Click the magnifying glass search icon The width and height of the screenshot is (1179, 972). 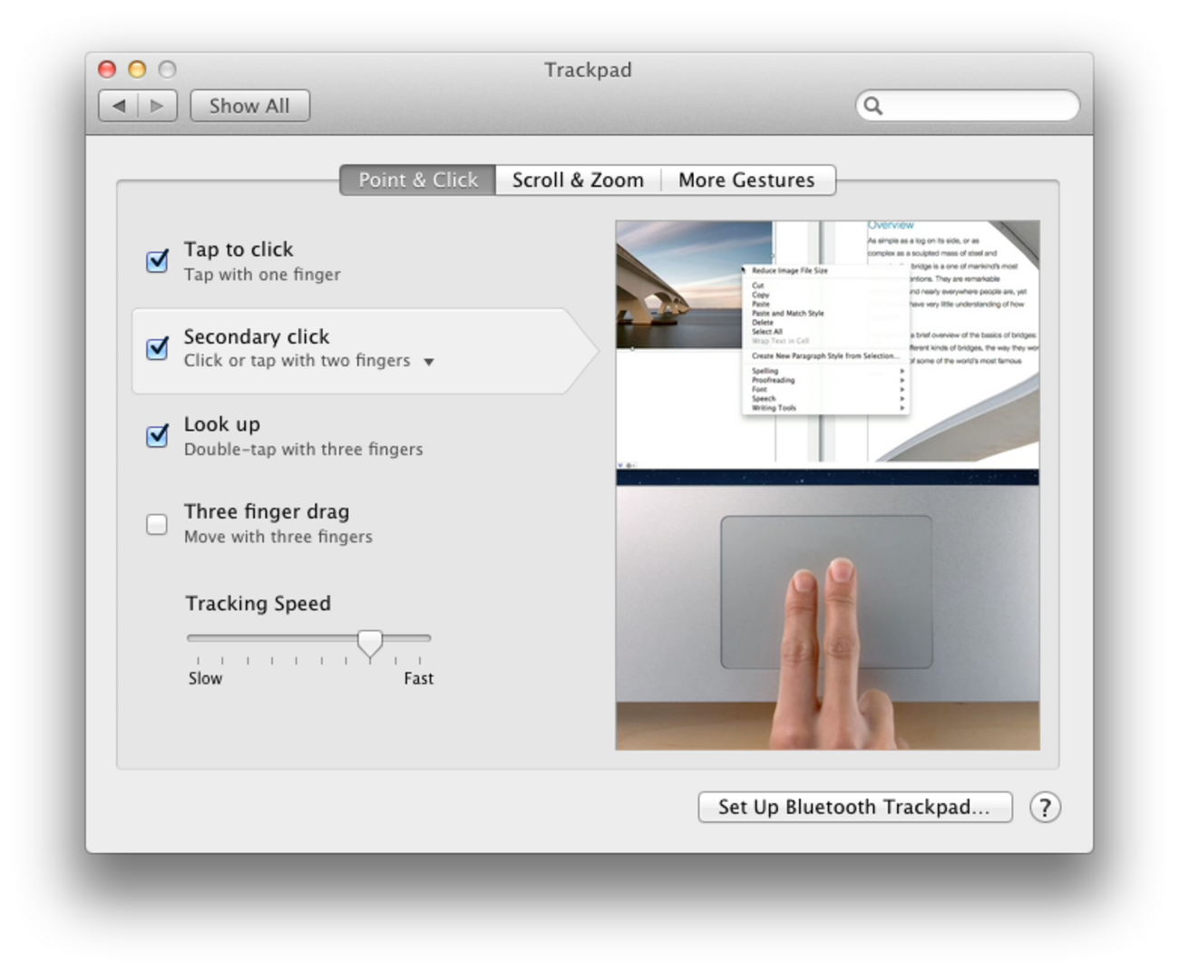click(872, 106)
